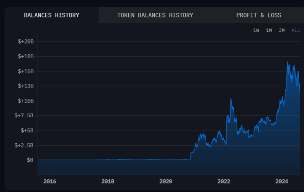Click the 2016 x-axis label
This screenshot has width=304, height=192.
(x=50, y=181)
